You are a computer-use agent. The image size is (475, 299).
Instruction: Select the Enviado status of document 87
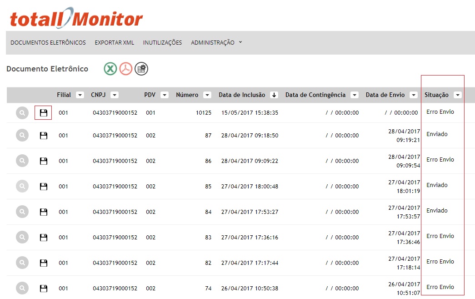[x=437, y=134]
